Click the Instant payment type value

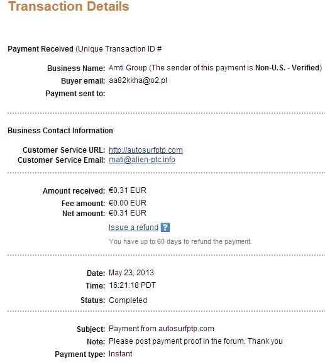[x=120, y=354]
